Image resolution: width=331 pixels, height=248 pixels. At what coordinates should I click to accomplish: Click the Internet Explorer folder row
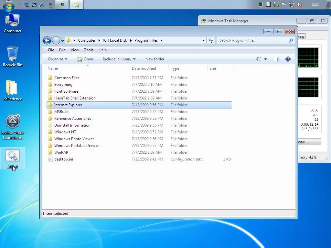point(139,105)
